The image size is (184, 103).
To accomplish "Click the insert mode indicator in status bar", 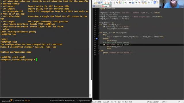I will click(x=179, y=102).
